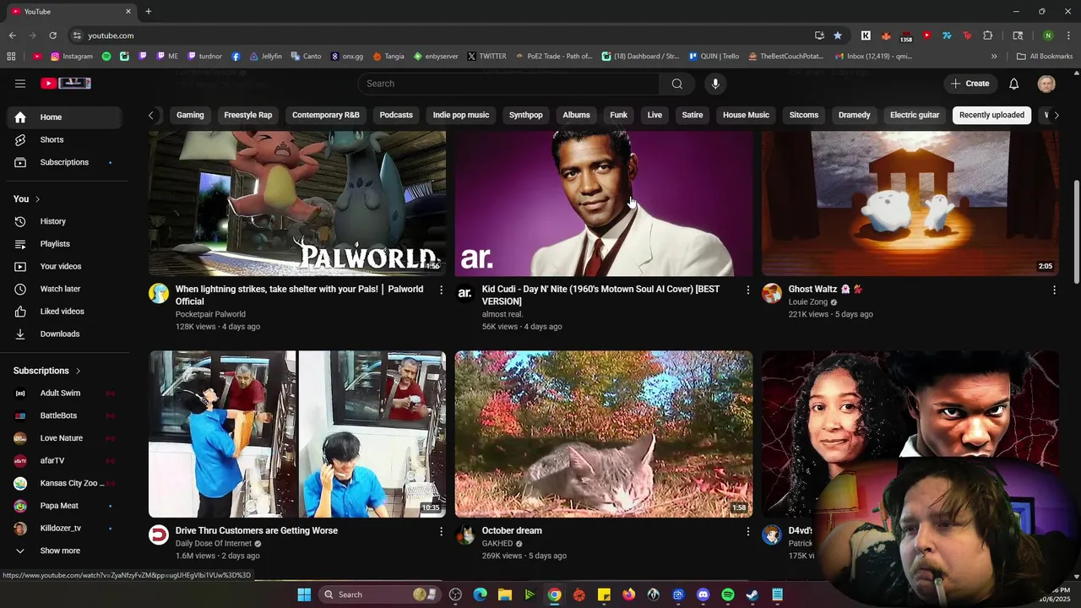The height and width of the screenshot is (608, 1081).
Task: Select the Contemporary R&B chip
Action: [x=325, y=115]
